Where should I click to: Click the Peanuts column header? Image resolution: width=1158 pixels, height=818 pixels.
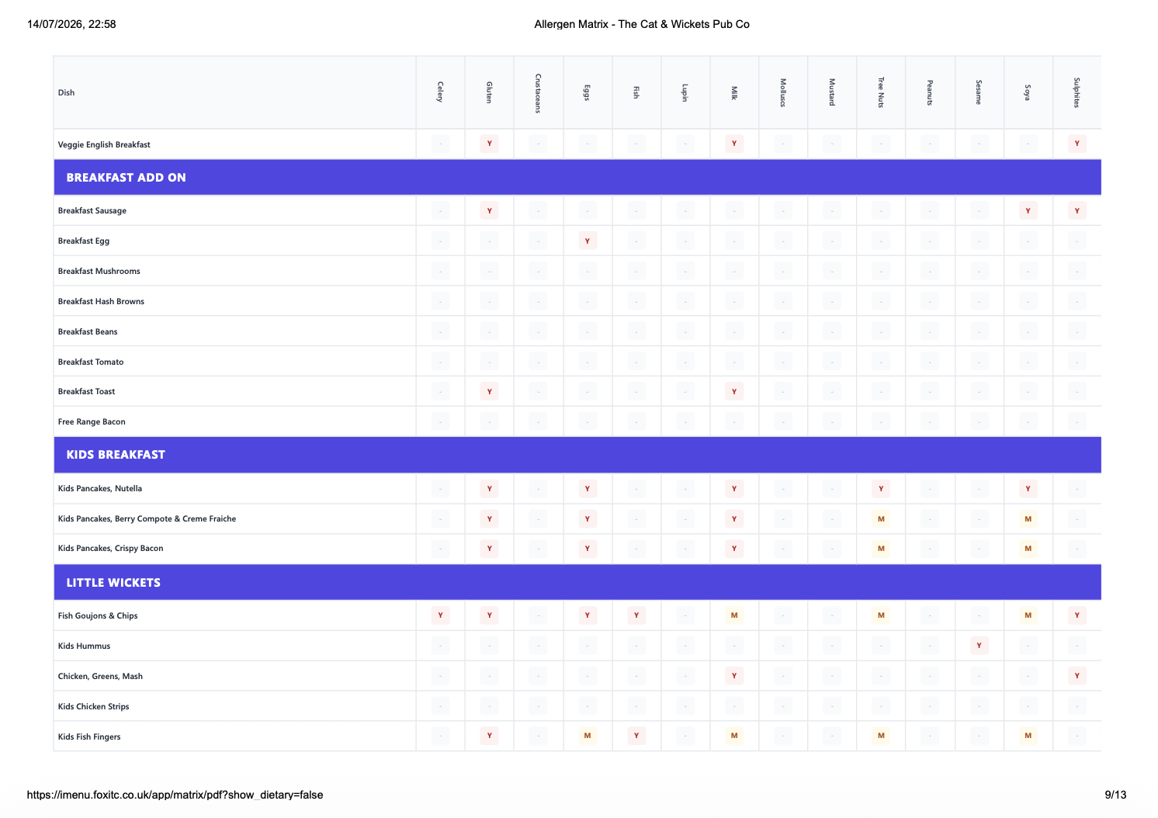930,92
